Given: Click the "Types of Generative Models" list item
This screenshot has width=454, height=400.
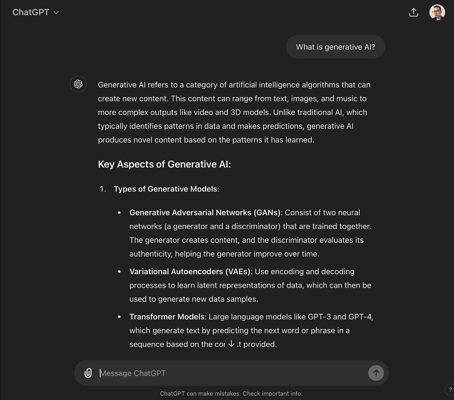Looking at the screenshot, I should pos(166,189).
